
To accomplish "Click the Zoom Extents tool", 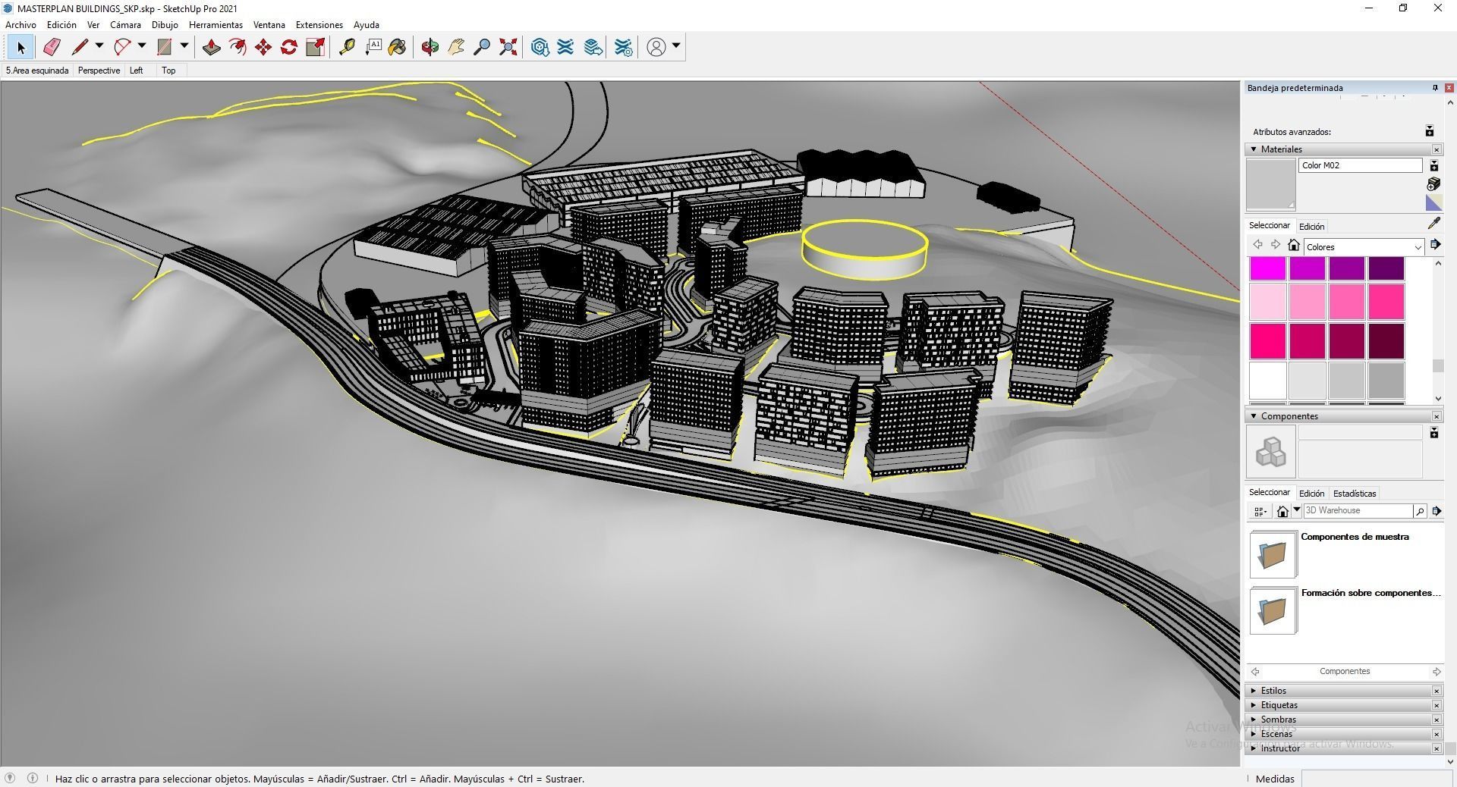I will (508, 47).
